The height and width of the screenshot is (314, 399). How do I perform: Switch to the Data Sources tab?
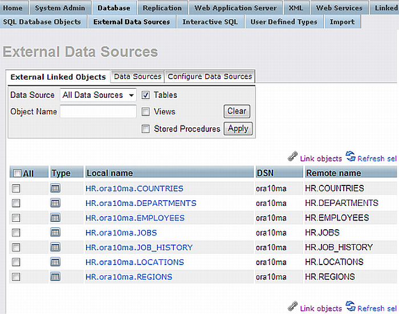point(137,76)
